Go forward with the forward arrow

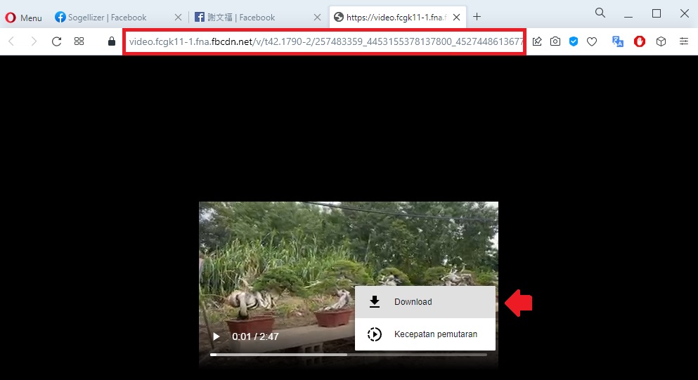(x=34, y=41)
